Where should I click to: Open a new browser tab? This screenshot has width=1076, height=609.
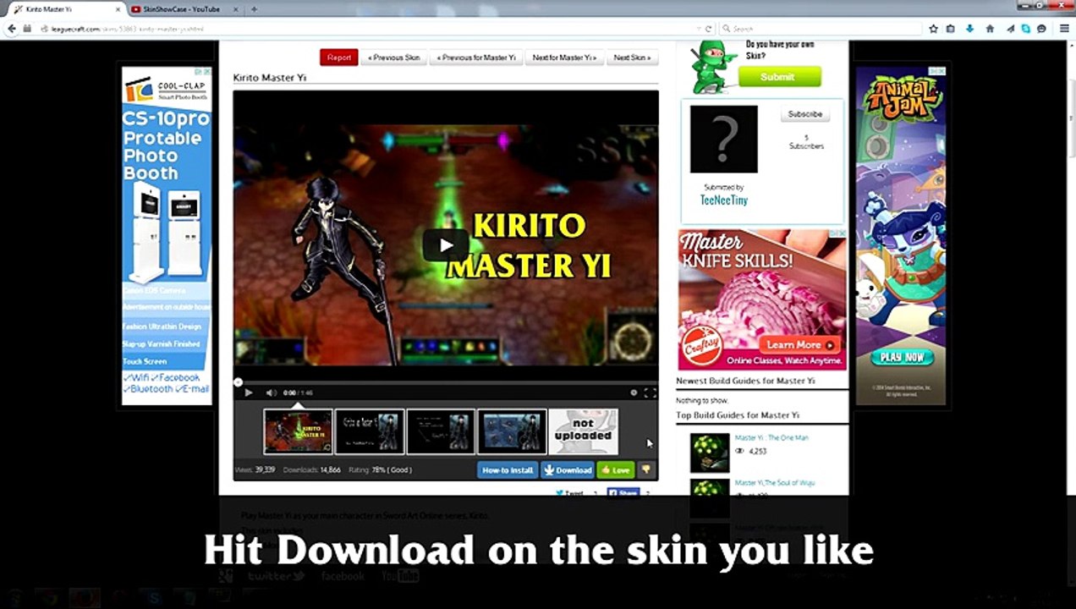coord(254,9)
